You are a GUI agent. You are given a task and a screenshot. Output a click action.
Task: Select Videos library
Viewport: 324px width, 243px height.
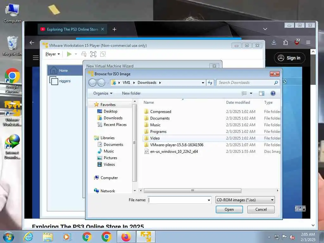(109, 165)
